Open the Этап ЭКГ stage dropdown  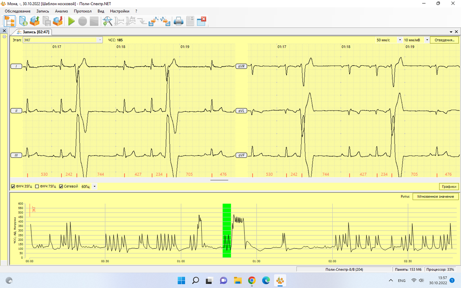[63, 40]
